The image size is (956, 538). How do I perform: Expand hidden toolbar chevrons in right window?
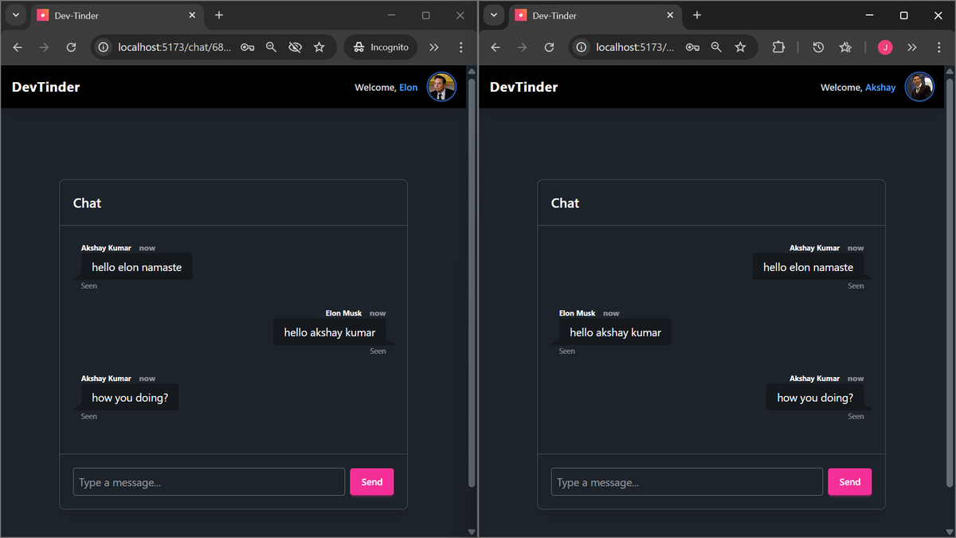click(912, 47)
